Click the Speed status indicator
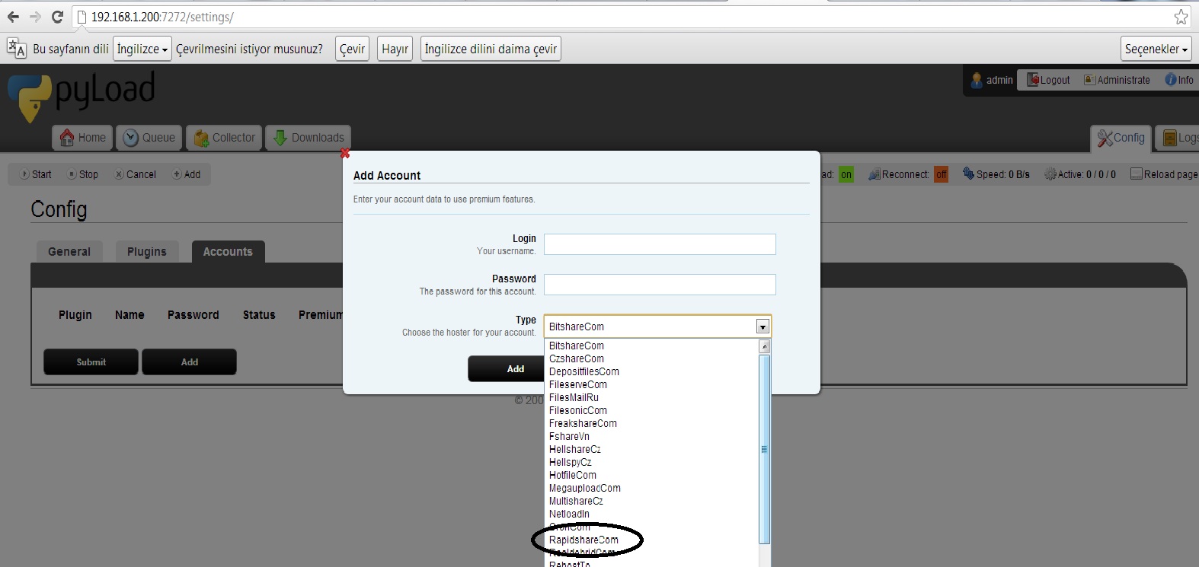Image resolution: width=1199 pixels, height=567 pixels. (x=996, y=174)
